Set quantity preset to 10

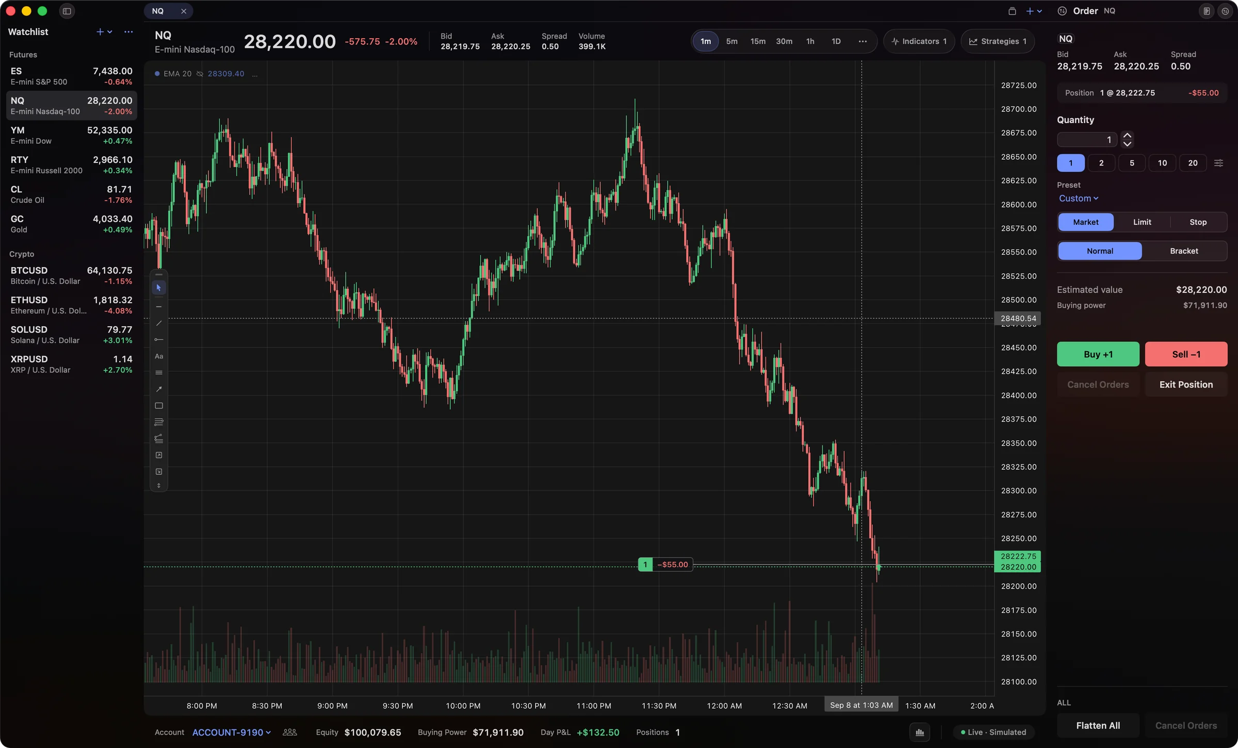(x=1162, y=163)
